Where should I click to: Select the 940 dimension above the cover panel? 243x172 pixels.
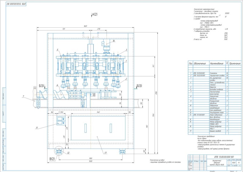coord(98,112)
